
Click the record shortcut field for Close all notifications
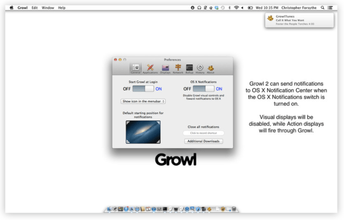point(203,133)
